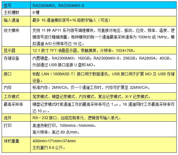Click the 存储设备 row label
The height and width of the screenshot is (155, 178).
[16, 58]
